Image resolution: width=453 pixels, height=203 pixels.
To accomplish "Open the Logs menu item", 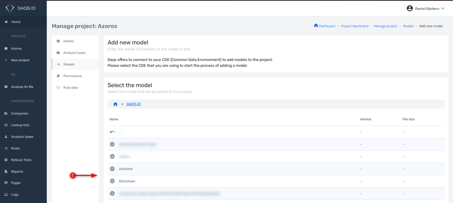I will [23, 195].
